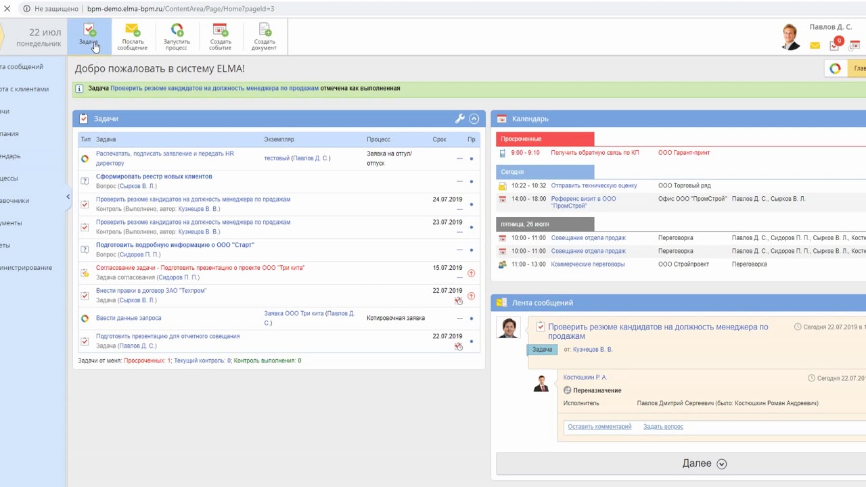Open task Распечатать, подписать заявление link
This screenshot has width=866, height=487.
165,158
